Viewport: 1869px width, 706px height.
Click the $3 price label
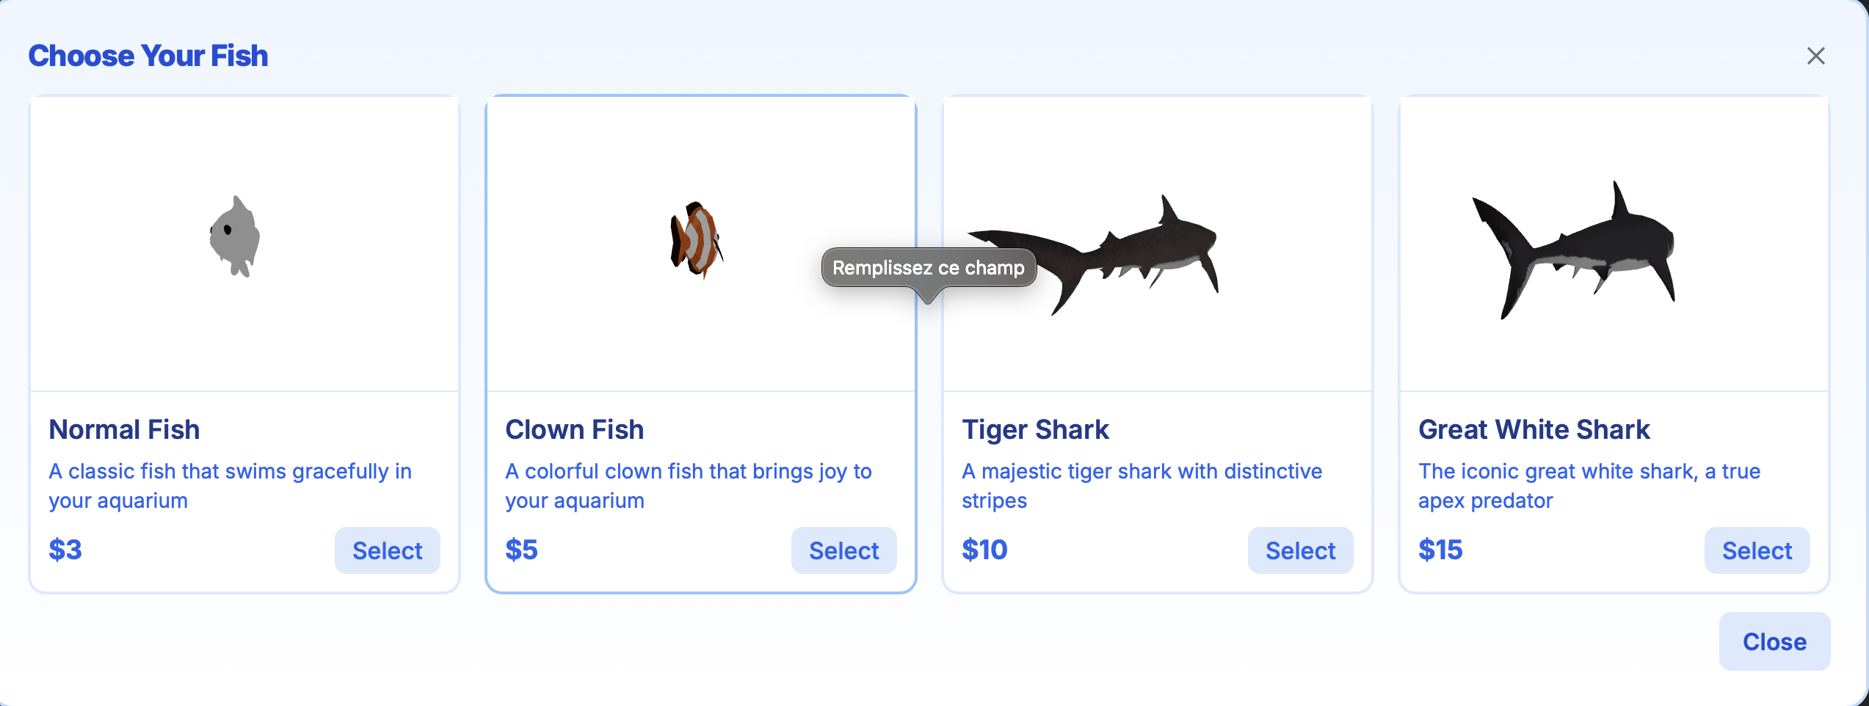(65, 550)
